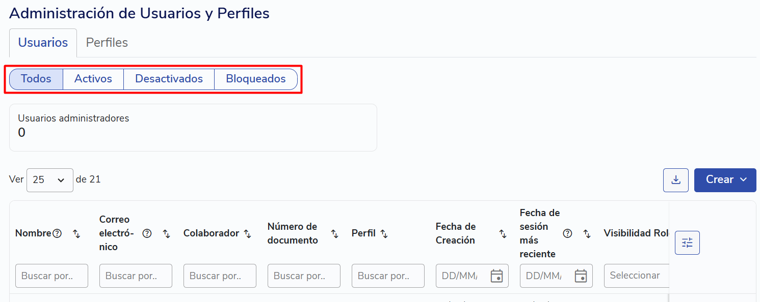The image size is (760, 302).
Task: Show only Bloqueados users
Action: (256, 79)
